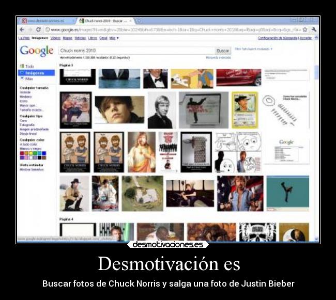Viewport: 336px width, 300px height.
Task: Select the Blanco y negro filter
Action: (x=30, y=149)
